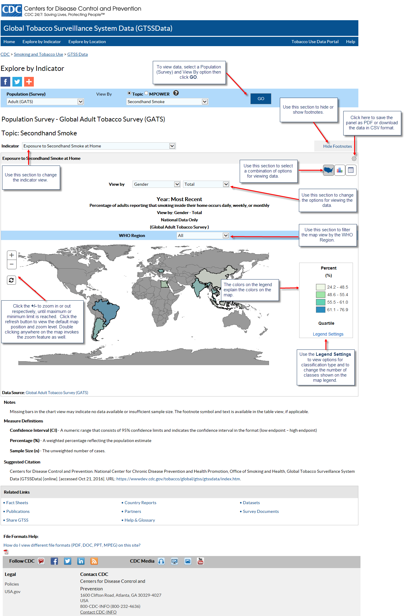Open the Population (Survey) dropdown
The height and width of the screenshot is (616, 413).
pos(45,102)
